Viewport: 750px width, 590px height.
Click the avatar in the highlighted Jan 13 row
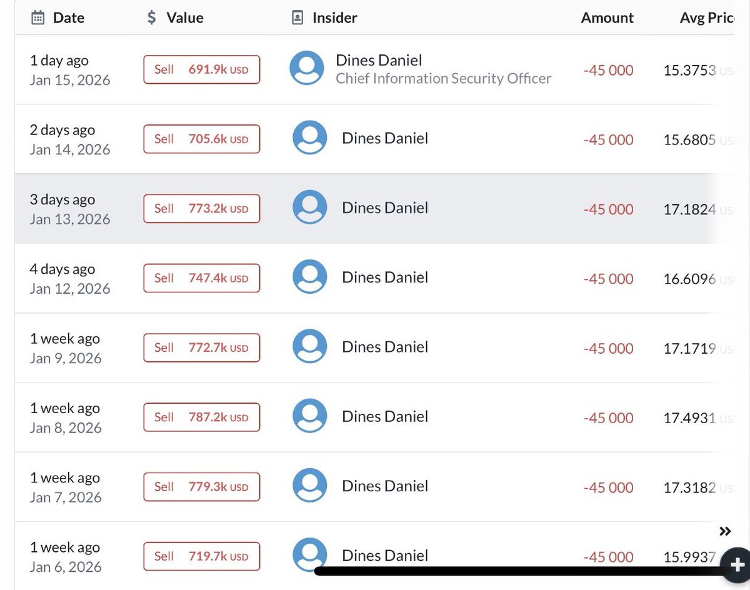(309, 207)
